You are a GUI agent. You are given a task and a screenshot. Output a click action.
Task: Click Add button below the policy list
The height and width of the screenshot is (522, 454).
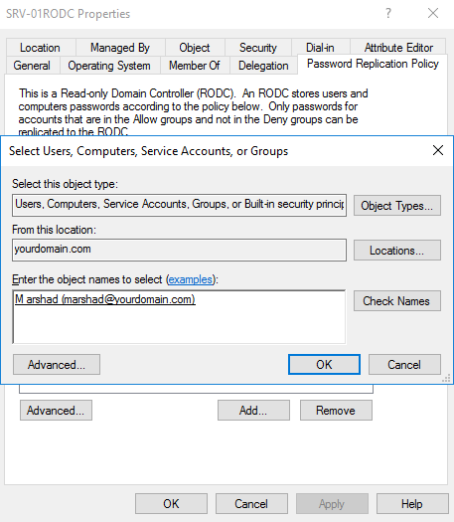point(253,411)
